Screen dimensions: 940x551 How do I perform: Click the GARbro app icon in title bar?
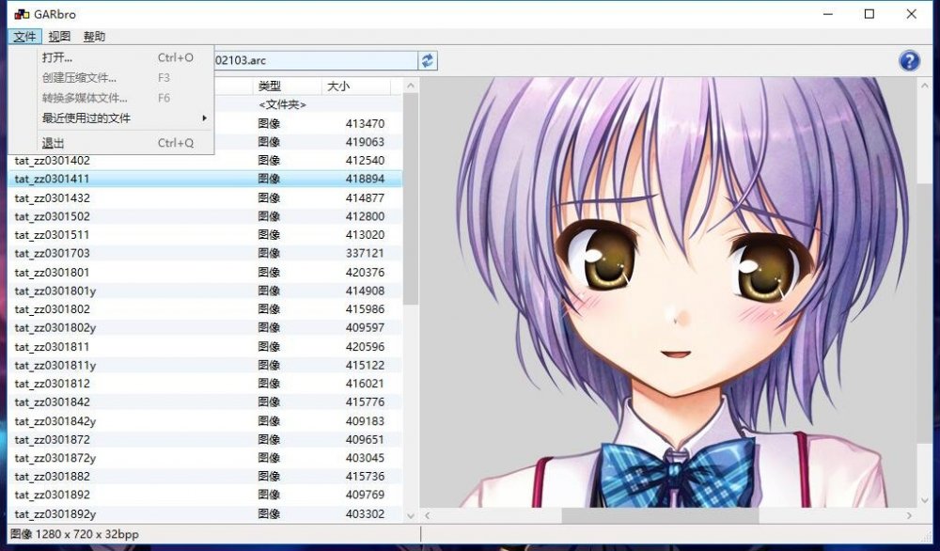point(22,14)
